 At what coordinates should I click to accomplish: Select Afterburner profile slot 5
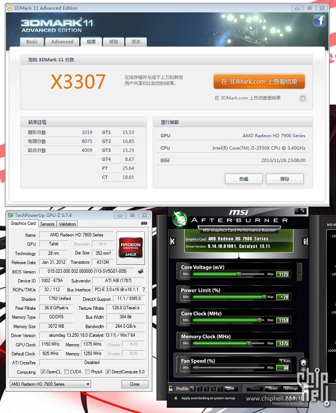point(221,389)
